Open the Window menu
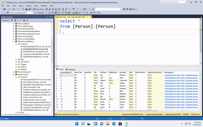The image size is (203, 127). (x=44, y=6)
